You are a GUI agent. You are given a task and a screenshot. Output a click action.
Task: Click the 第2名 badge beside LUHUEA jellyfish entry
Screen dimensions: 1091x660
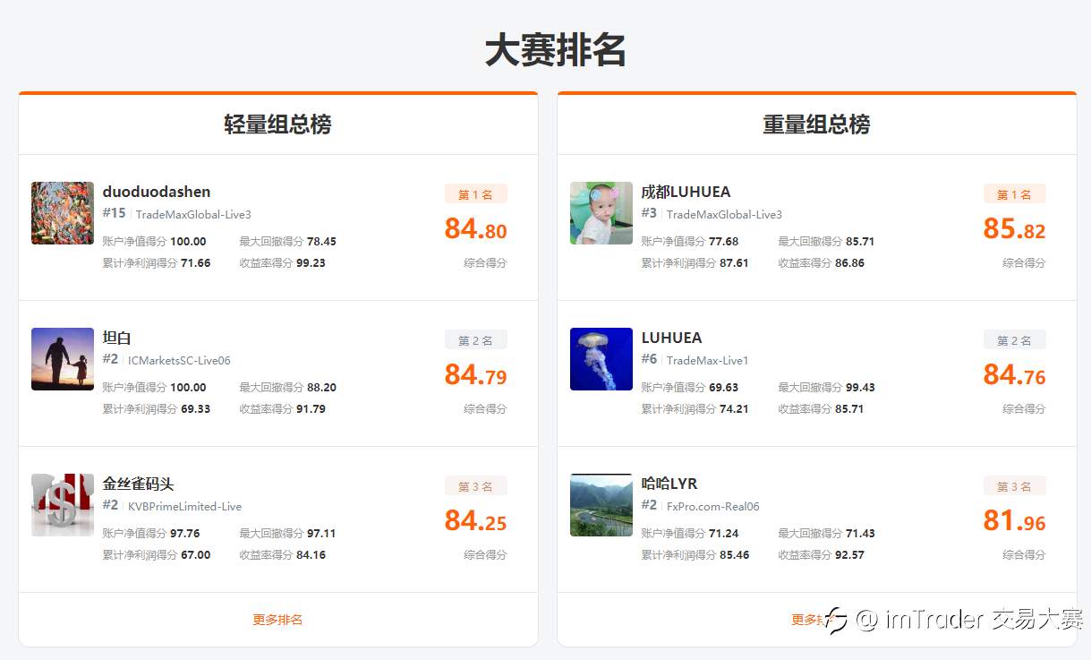pos(1015,340)
